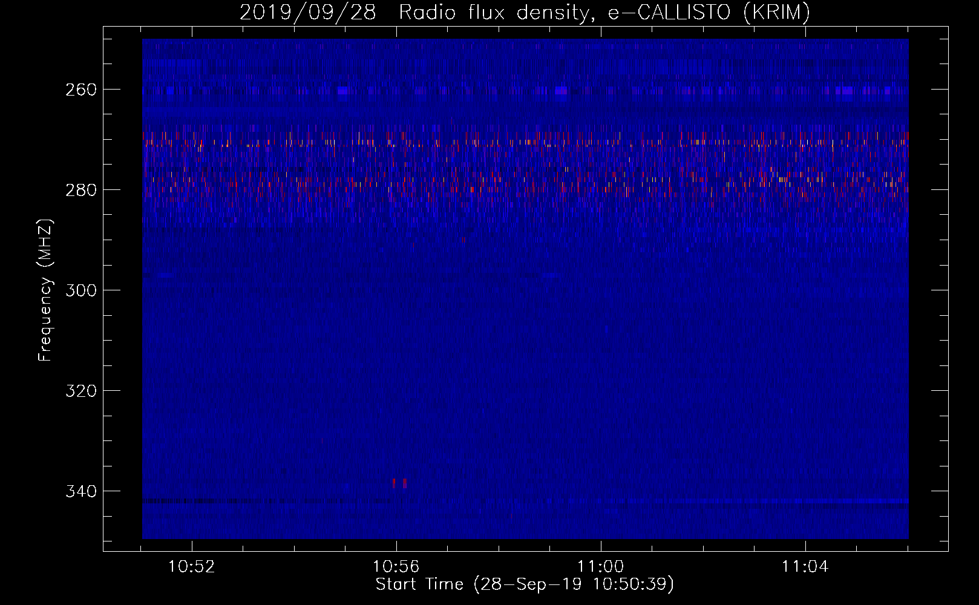979x605 pixels.
Task: Click frequency tick label '340'
Action: coord(81,491)
